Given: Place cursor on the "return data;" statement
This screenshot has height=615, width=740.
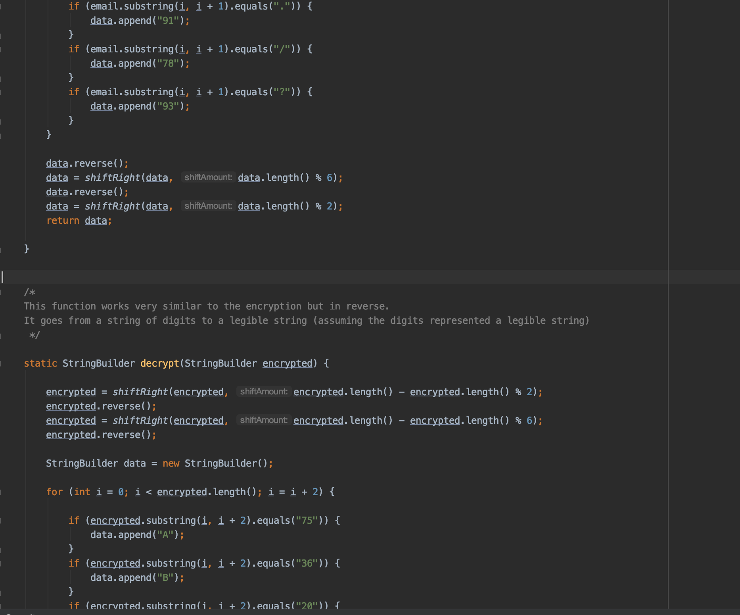Looking at the screenshot, I should click(79, 220).
